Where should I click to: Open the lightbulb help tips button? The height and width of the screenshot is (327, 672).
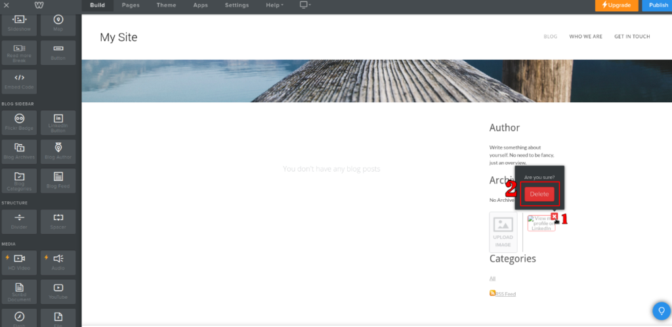[661, 311]
